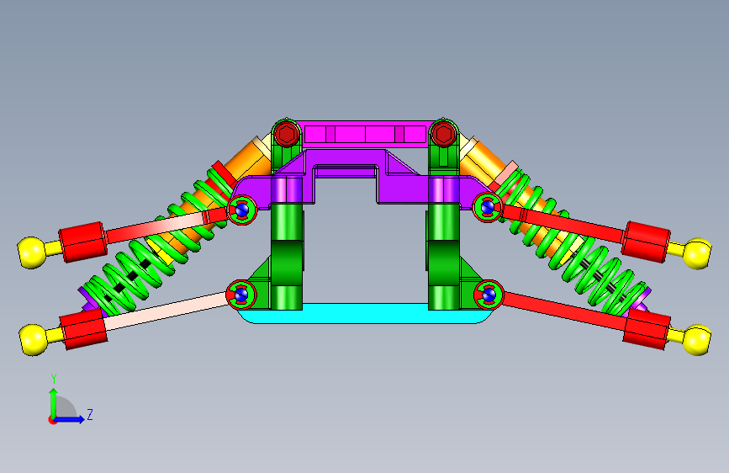
Task: Select the red sleeve on lower-left arm
Action: pos(84,329)
